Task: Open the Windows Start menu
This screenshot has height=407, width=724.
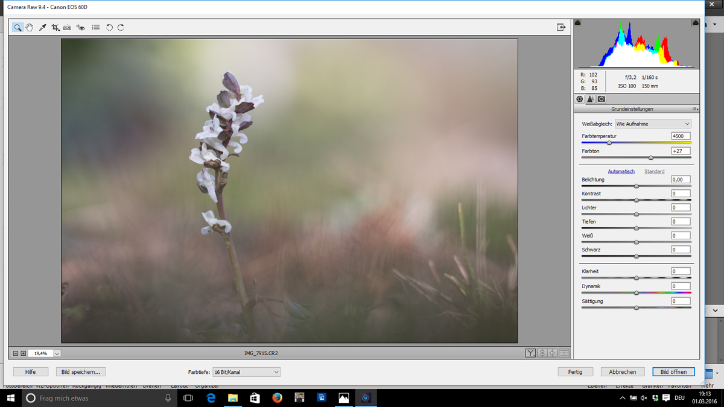Action: [11, 398]
